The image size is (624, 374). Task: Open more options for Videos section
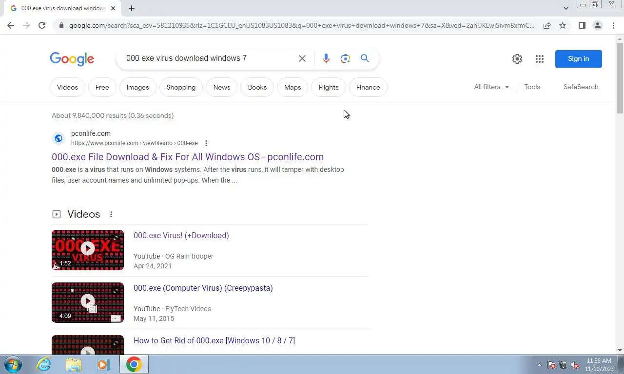[111, 214]
